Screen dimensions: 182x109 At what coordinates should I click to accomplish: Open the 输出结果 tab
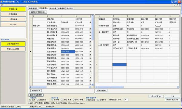(53, 8)
